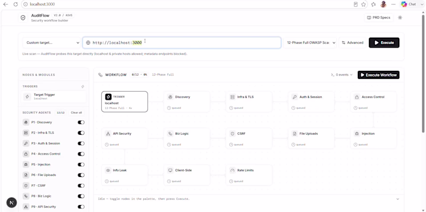Click the P1 Discovery agent icon
The width and height of the screenshot is (426, 212).
[26, 123]
